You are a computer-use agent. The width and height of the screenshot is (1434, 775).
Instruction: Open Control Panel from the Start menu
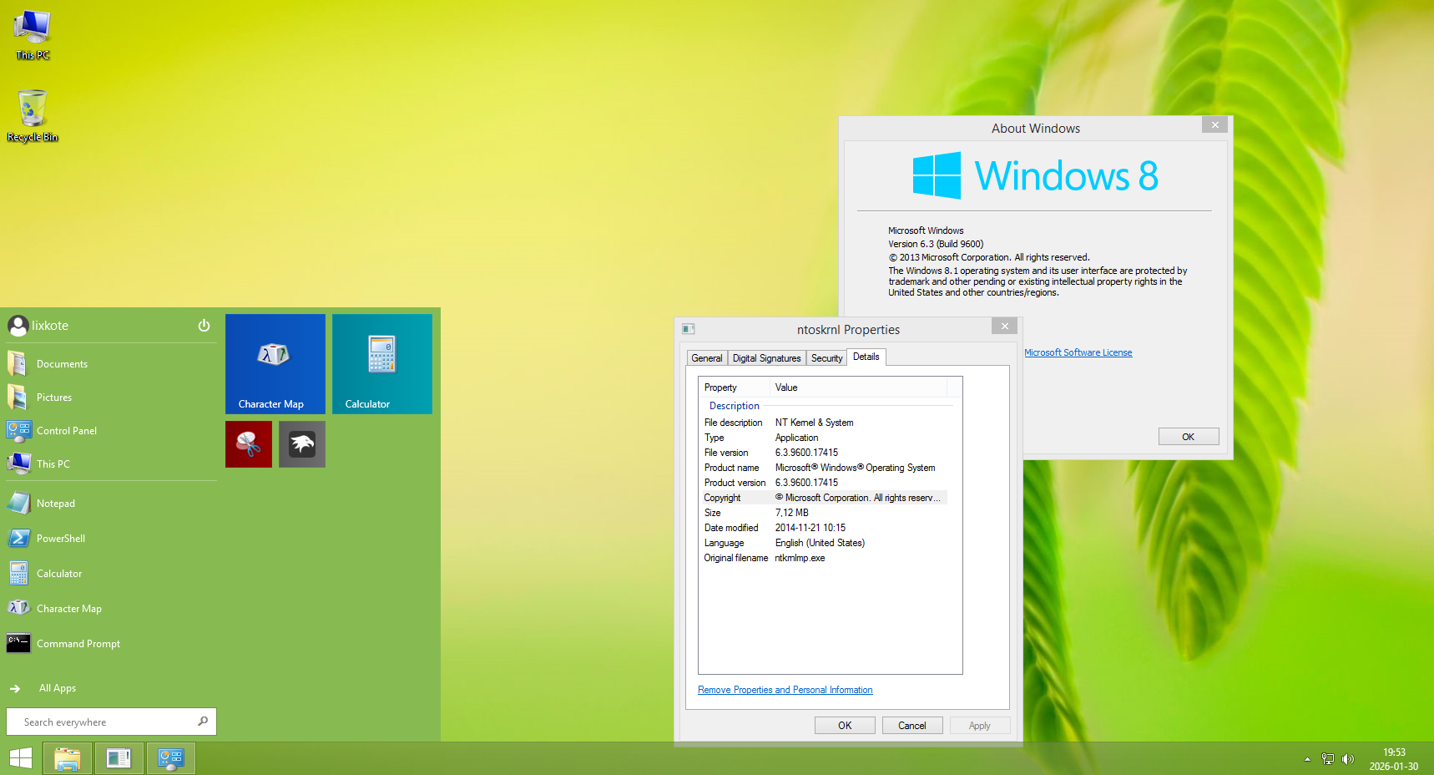[66, 430]
